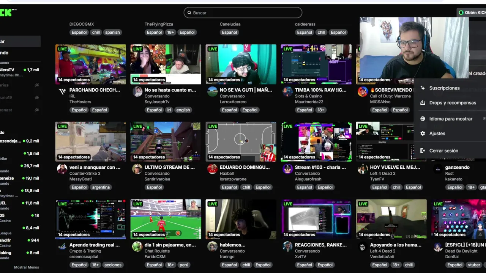Open TIMBA 100% RAW stream title
The image size is (486, 273).
pos(320,90)
